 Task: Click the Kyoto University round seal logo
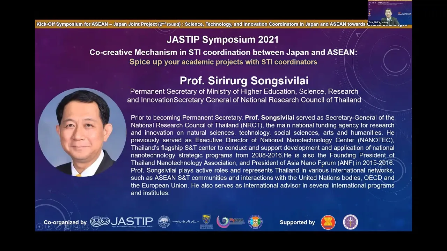pyautogui.click(x=164, y=222)
